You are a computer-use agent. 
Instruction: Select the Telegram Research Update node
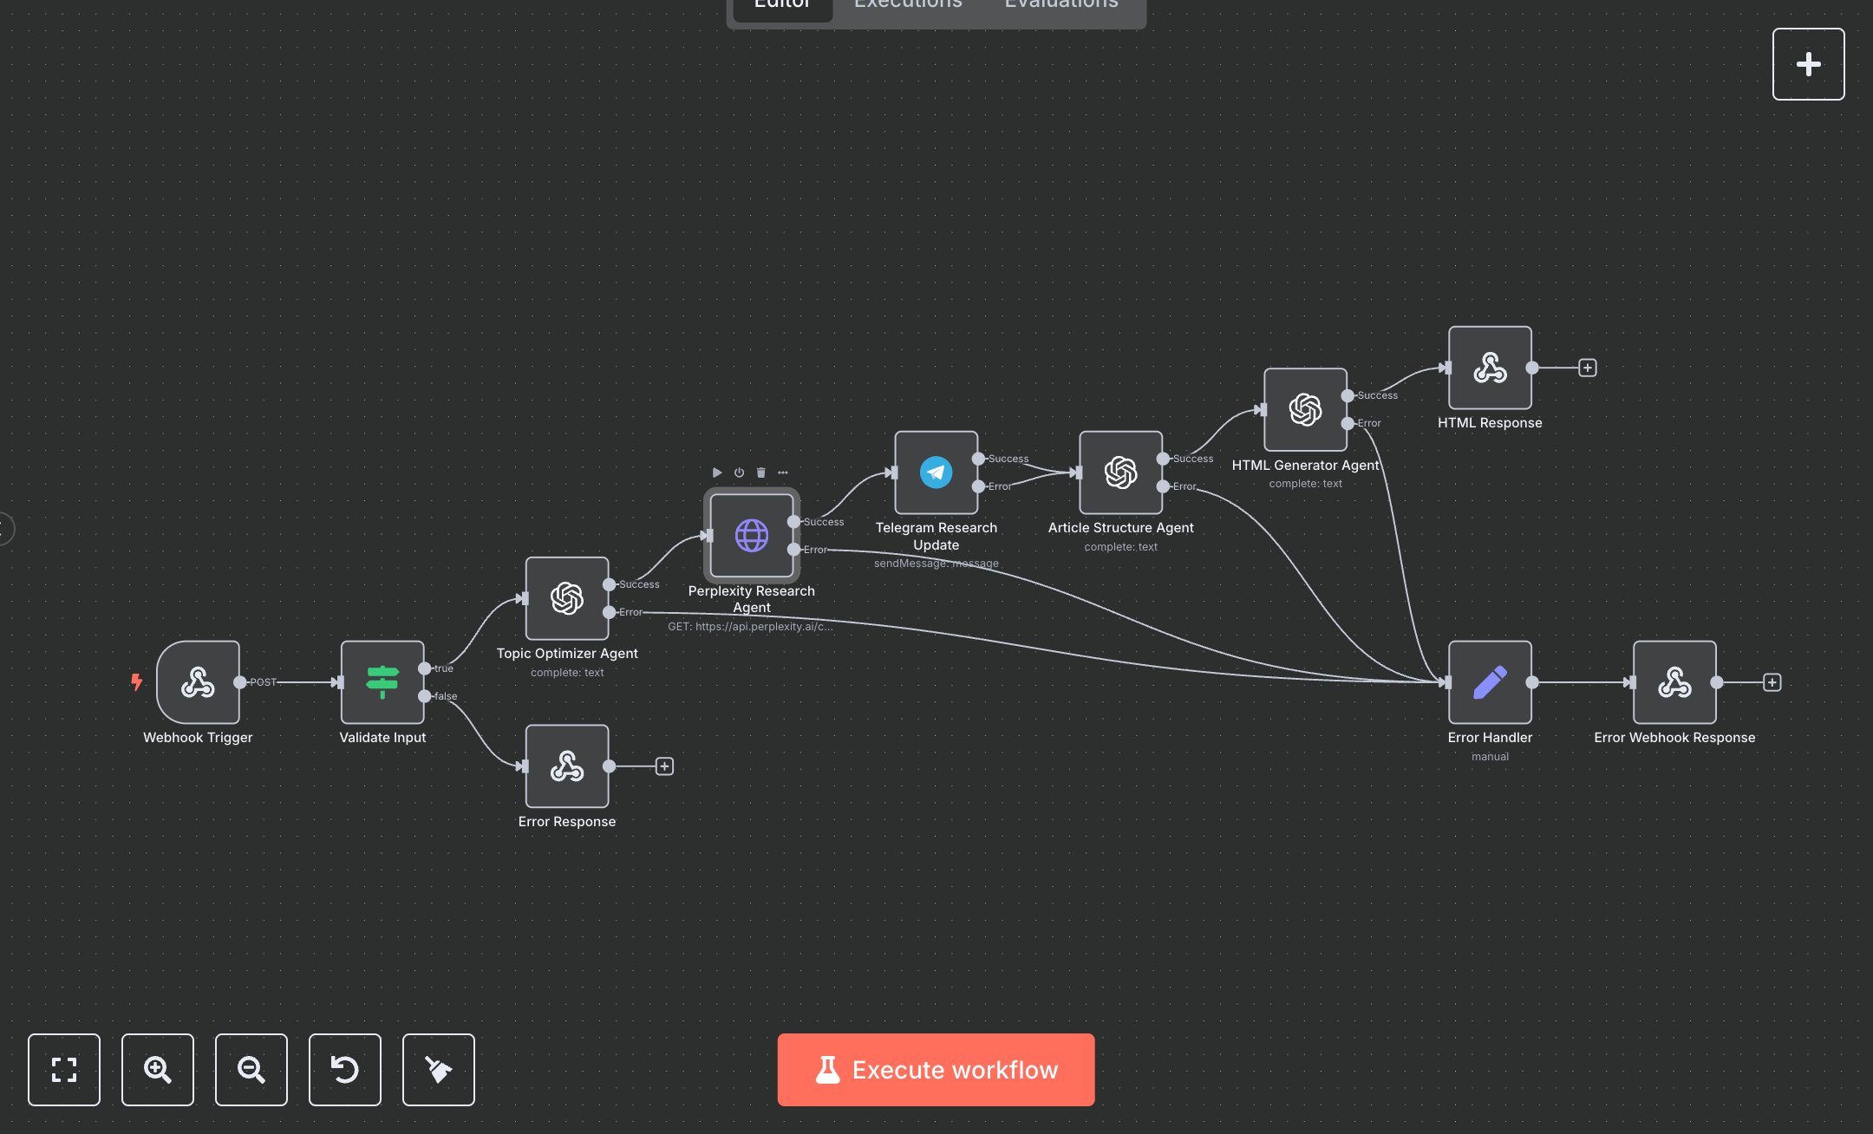click(x=936, y=473)
